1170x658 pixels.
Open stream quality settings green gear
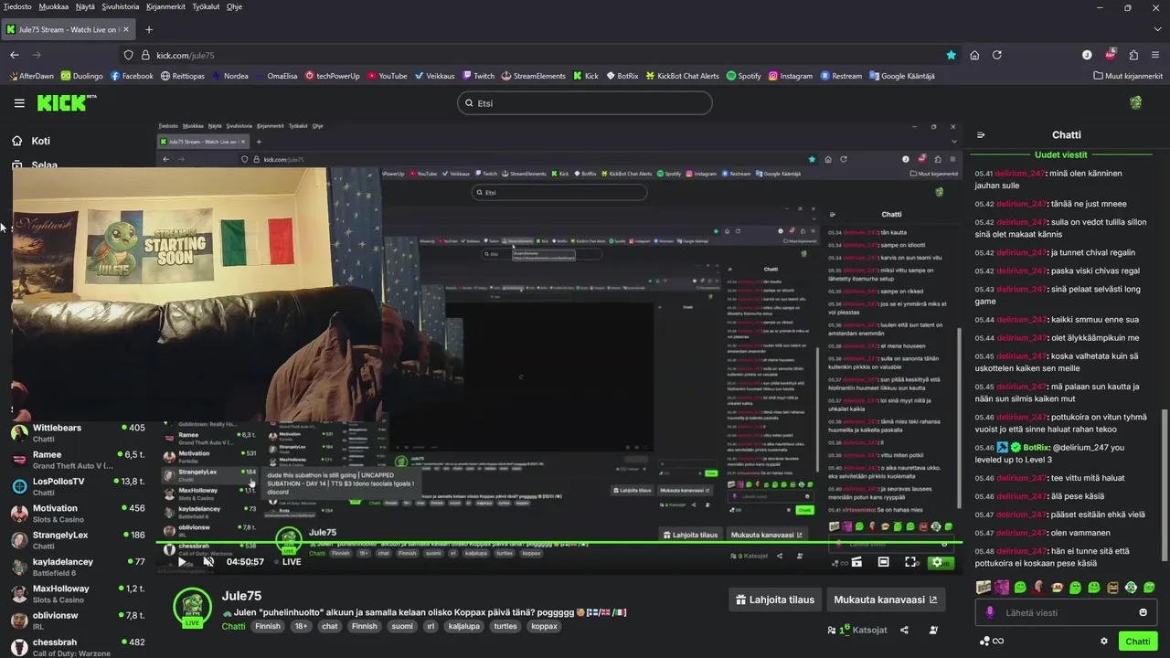coord(937,562)
